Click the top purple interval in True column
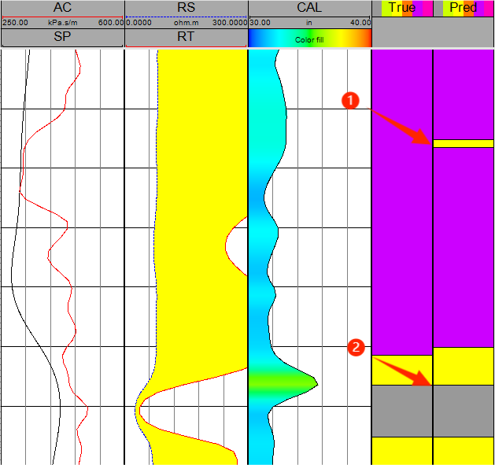Viewport: 495px width, 465px height. (401, 197)
